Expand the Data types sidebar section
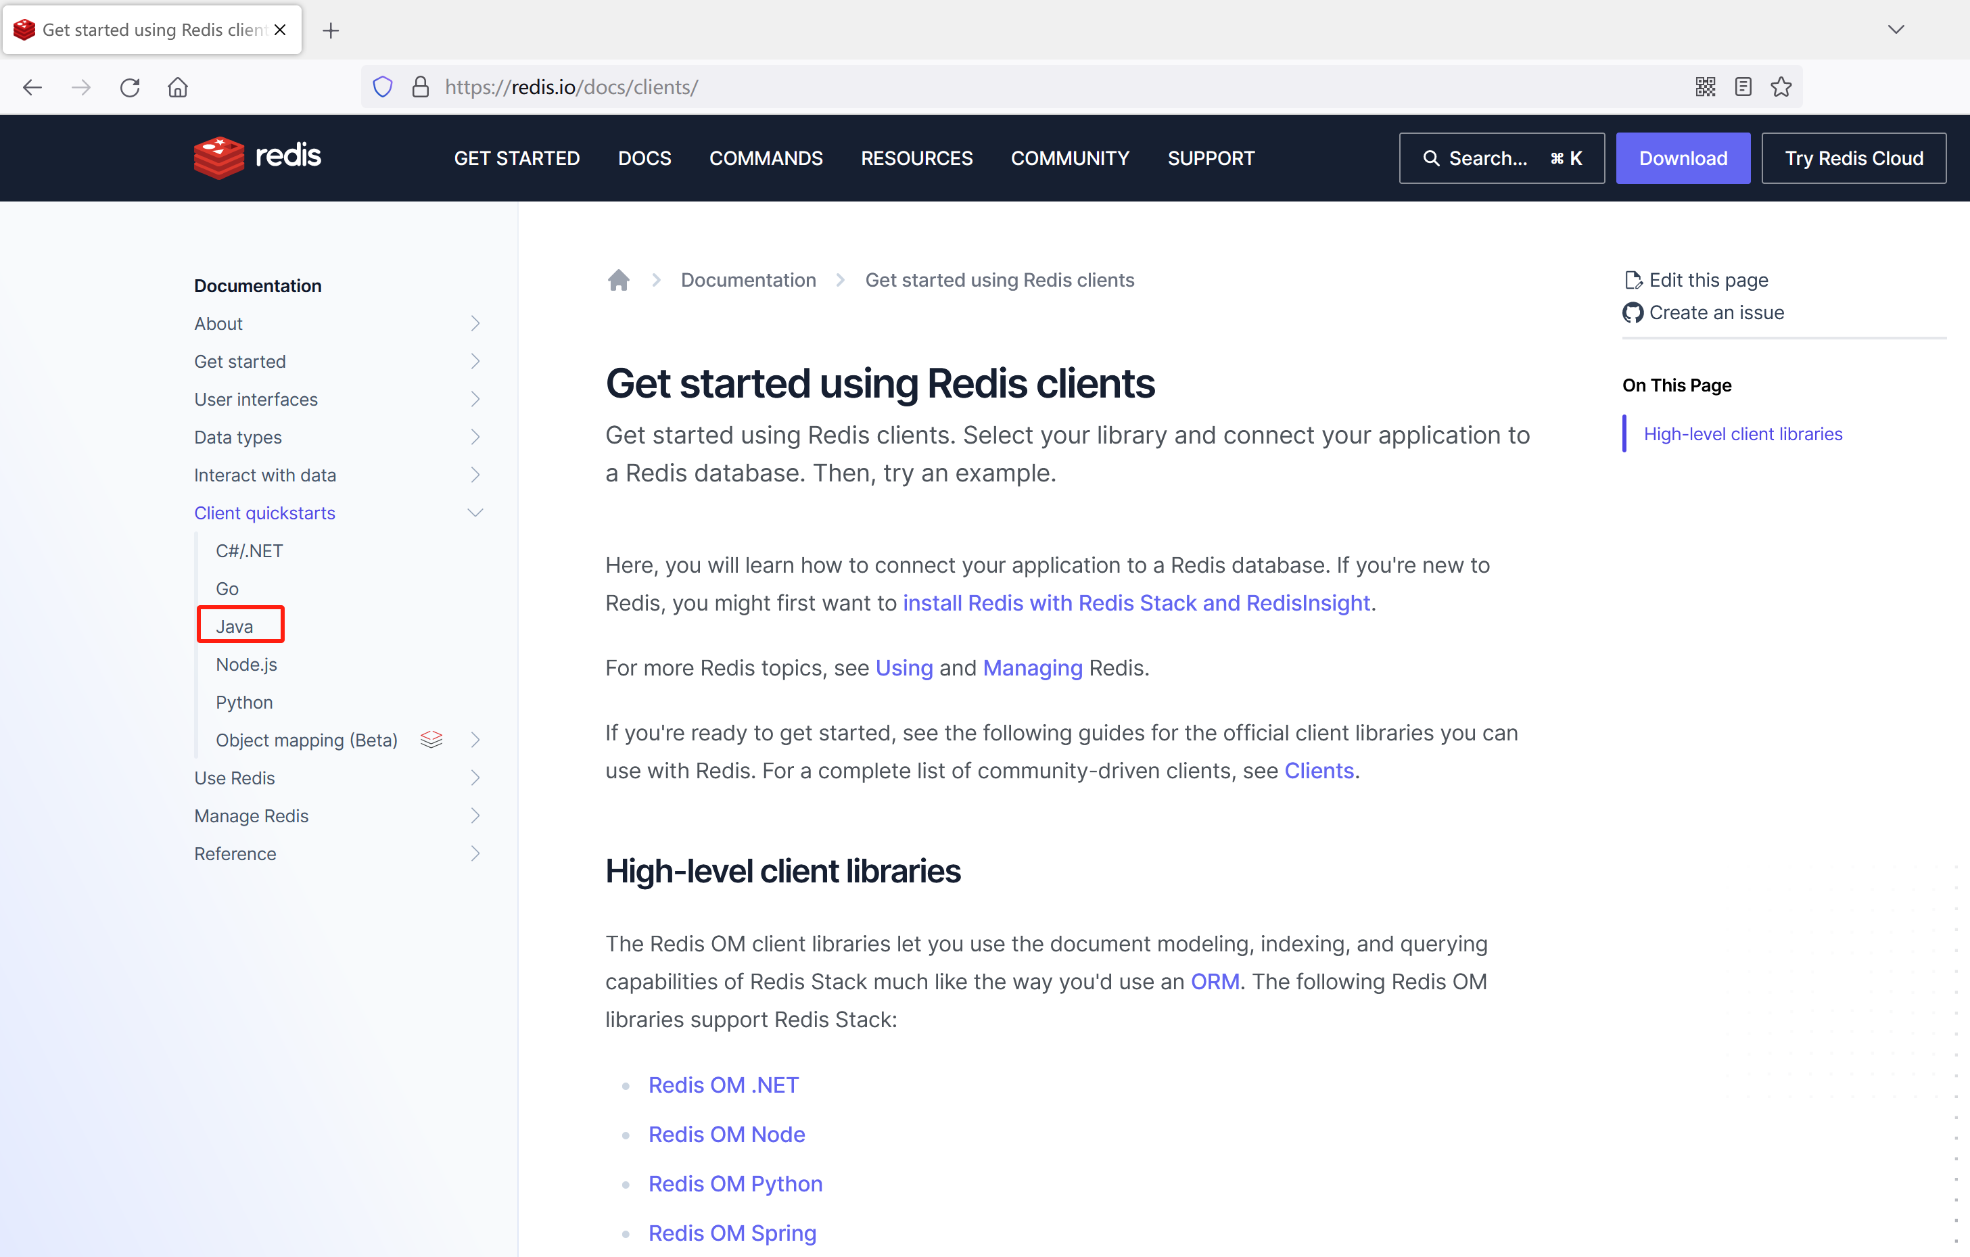The width and height of the screenshot is (1970, 1257). (475, 437)
